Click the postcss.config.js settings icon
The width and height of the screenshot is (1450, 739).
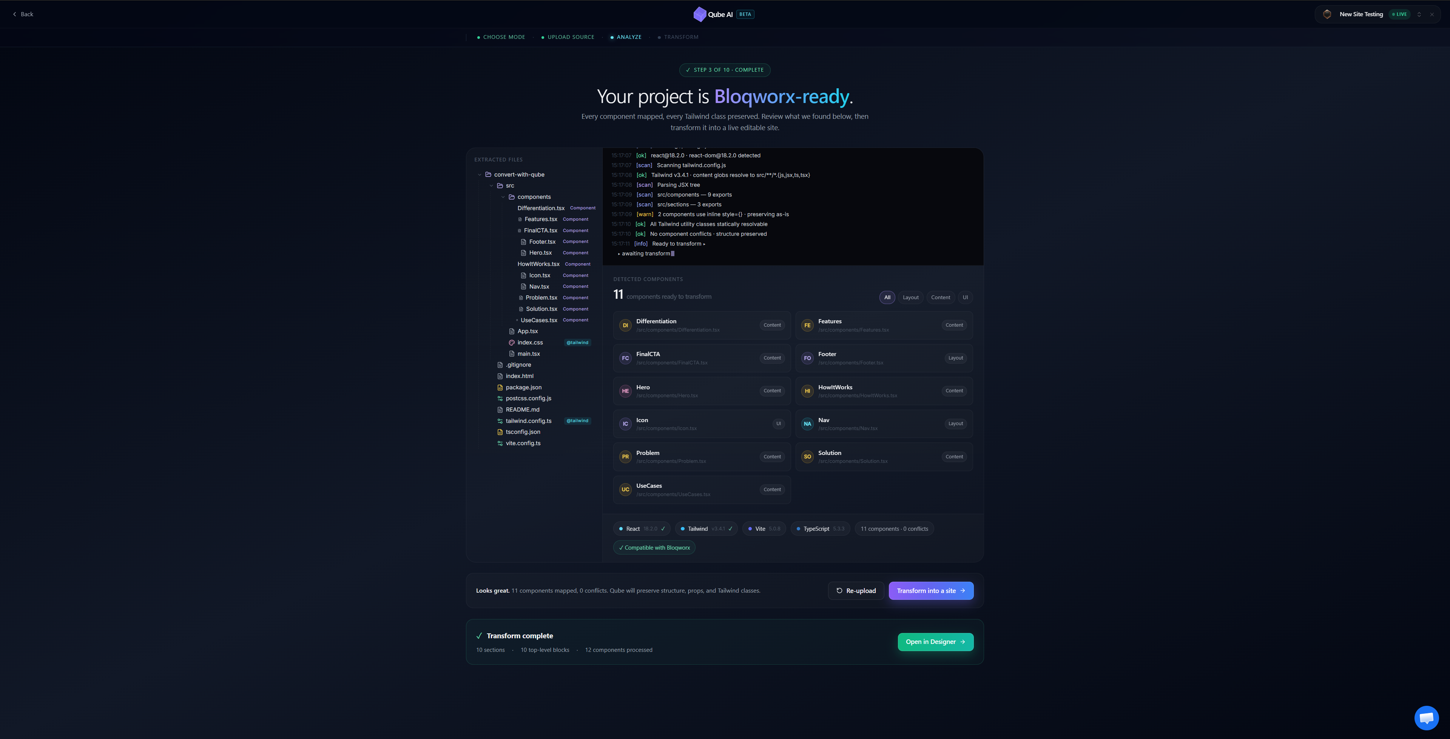coord(500,398)
